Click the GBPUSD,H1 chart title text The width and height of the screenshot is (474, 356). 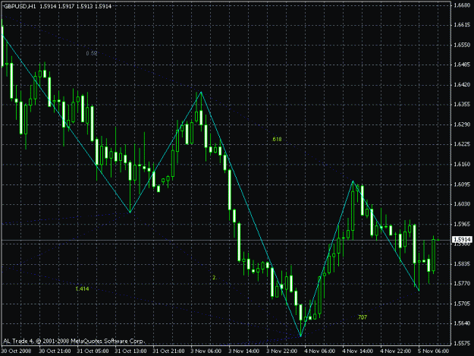point(20,6)
